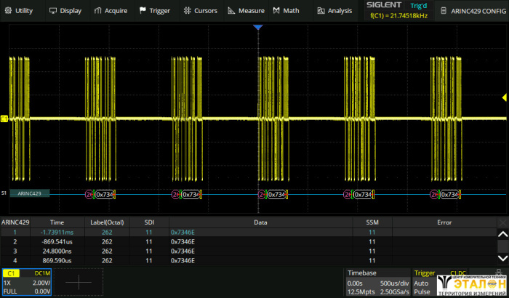Click the Trigger flag icon
The image size is (509, 298).
143,11
